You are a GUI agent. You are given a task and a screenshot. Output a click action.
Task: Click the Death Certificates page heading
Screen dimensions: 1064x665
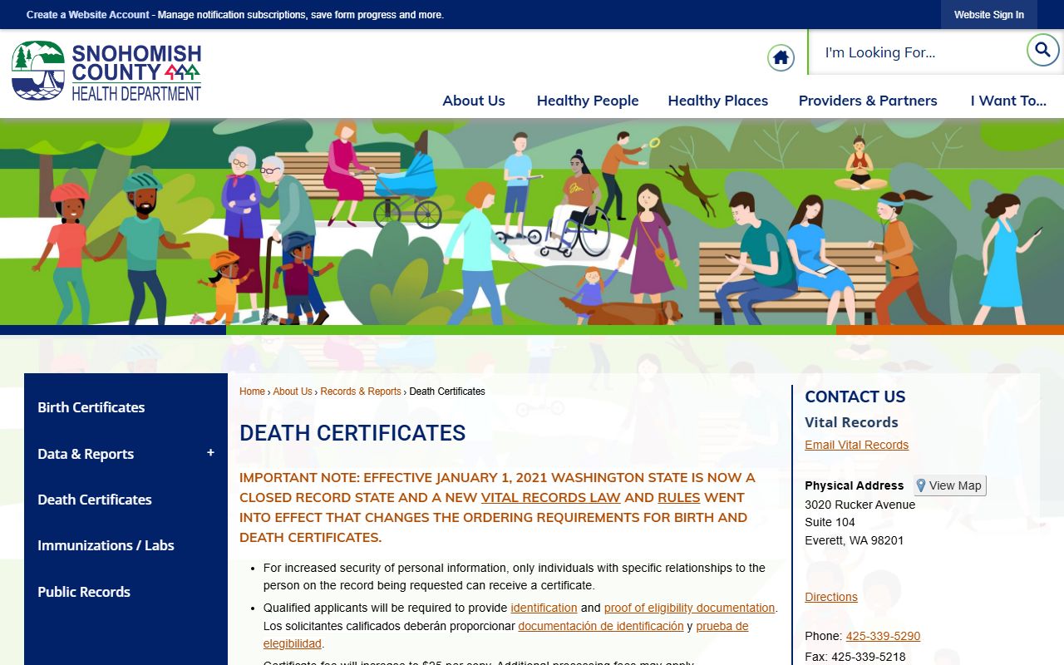[352, 433]
